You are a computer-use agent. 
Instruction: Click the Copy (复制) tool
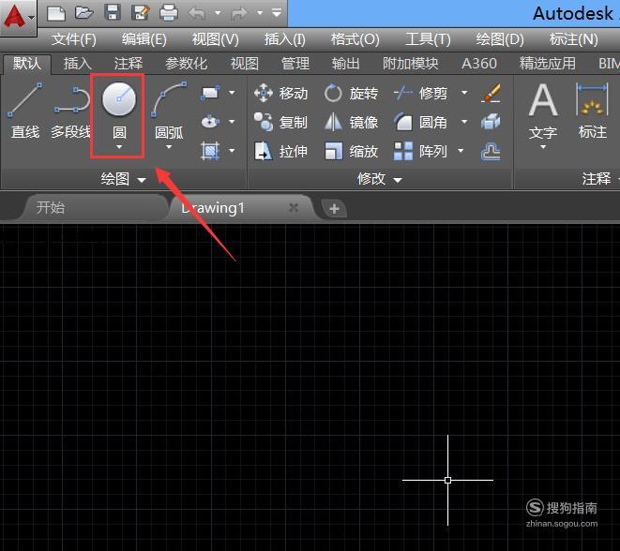(x=280, y=123)
